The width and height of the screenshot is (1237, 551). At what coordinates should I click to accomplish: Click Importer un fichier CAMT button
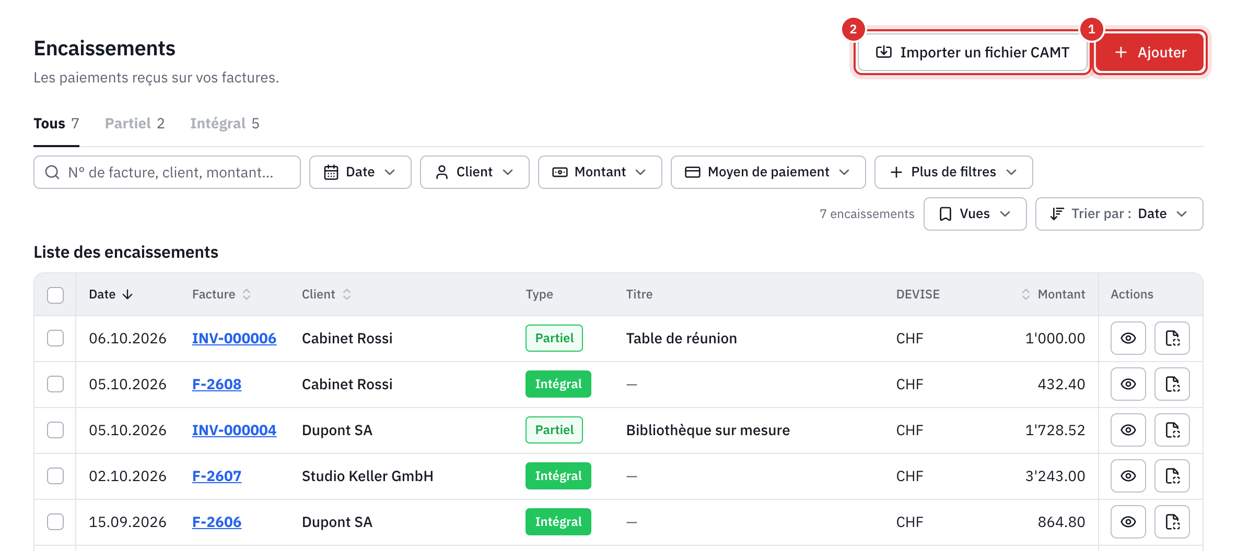click(x=972, y=52)
